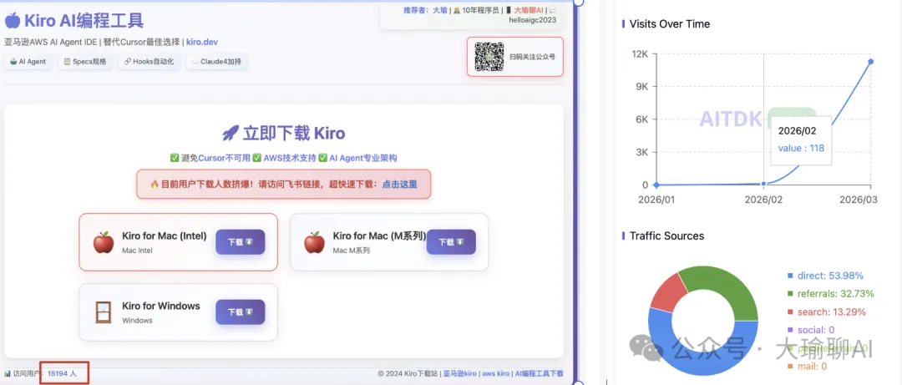Click the Visits Over Time heading
902x385 pixels.
670,24
